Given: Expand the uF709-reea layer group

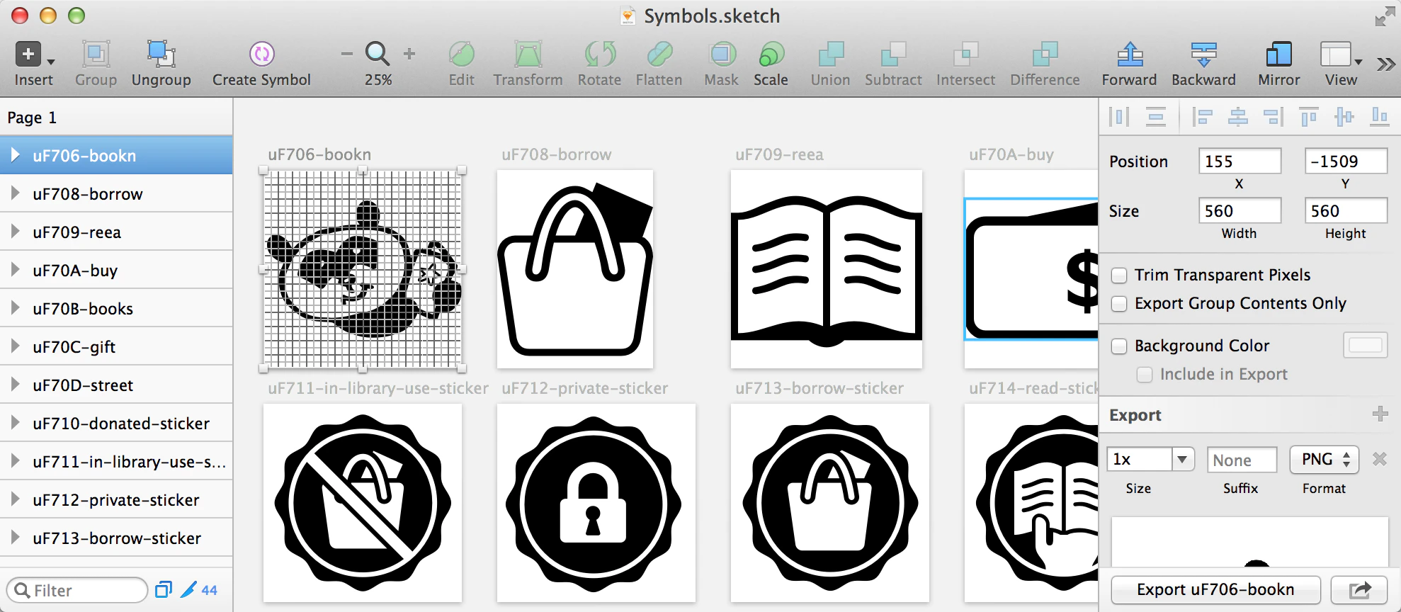Looking at the screenshot, I should coord(14,232).
